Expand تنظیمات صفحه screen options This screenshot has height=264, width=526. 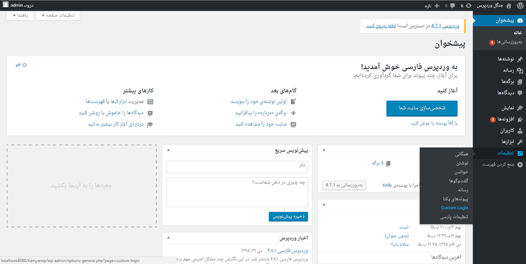pyautogui.click(x=58, y=15)
